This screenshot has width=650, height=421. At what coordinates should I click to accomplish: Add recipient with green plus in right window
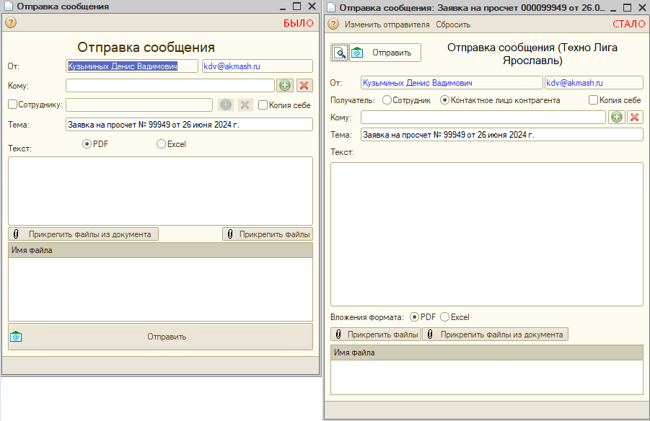point(617,118)
